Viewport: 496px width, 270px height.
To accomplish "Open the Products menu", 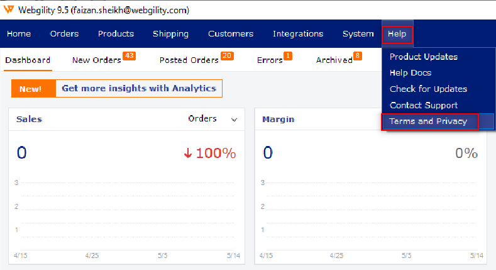I will [x=116, y=33].
